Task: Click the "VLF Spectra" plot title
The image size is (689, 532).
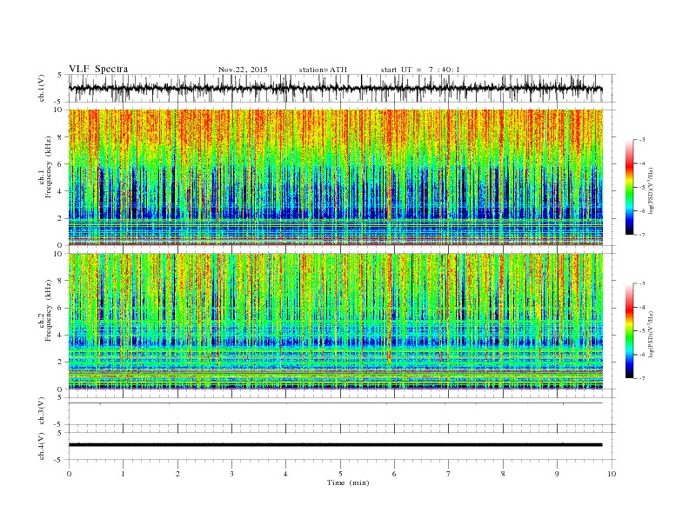Action: pyautogui.click(x=98, y=69)
